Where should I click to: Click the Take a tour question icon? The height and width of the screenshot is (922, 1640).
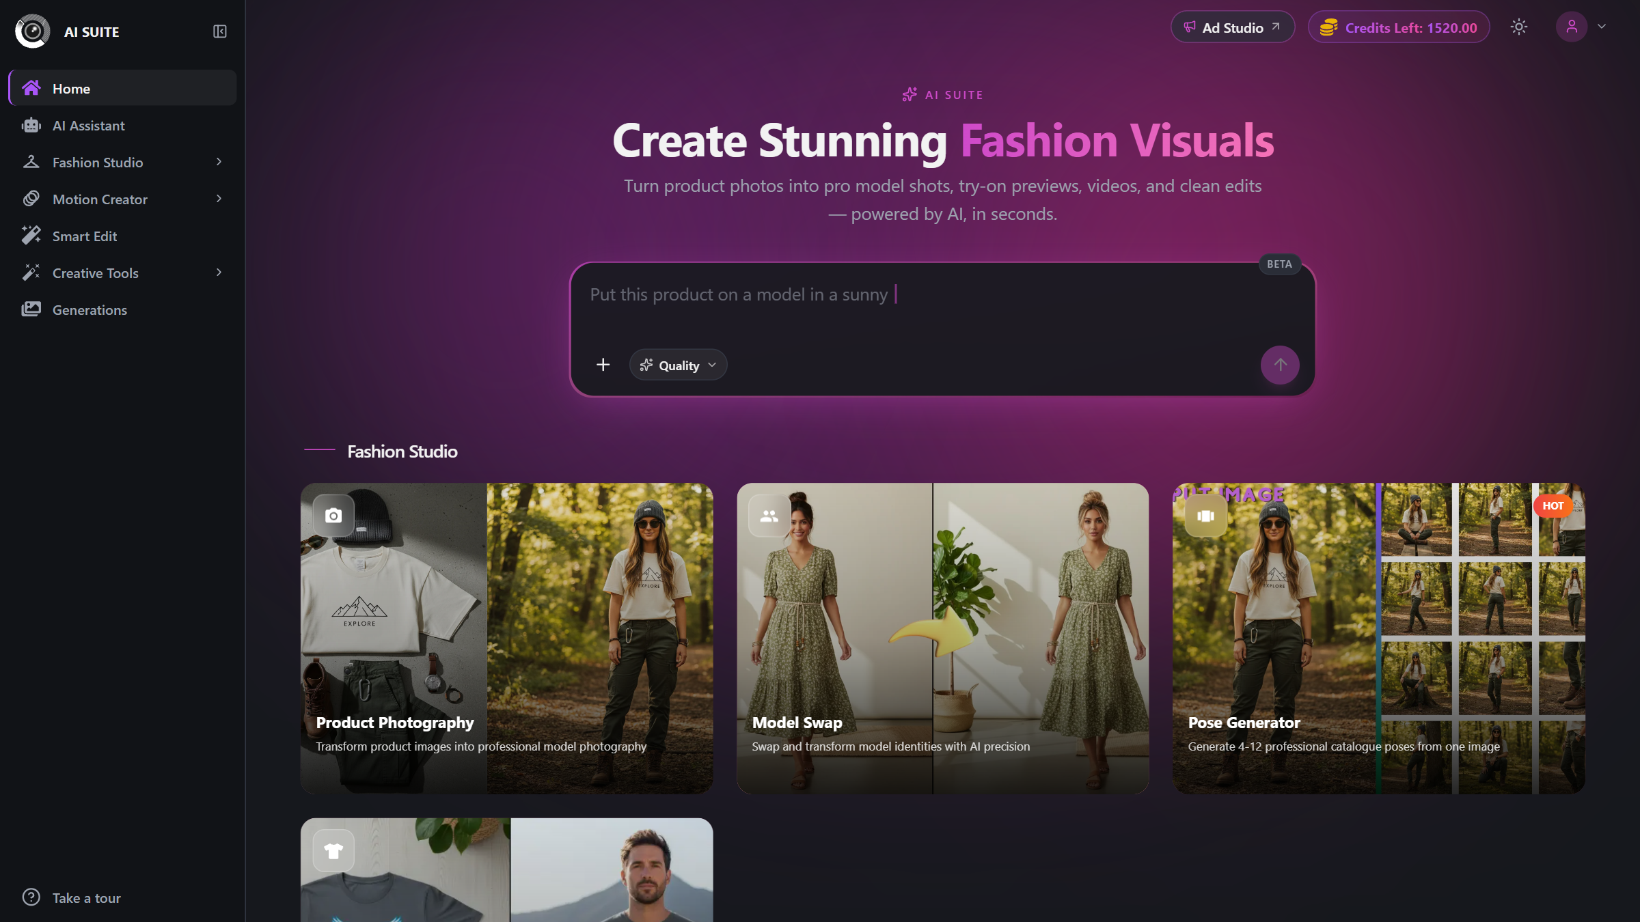pos(31,897)
